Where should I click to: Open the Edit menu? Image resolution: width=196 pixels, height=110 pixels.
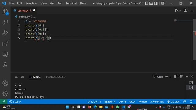(20, 3)
